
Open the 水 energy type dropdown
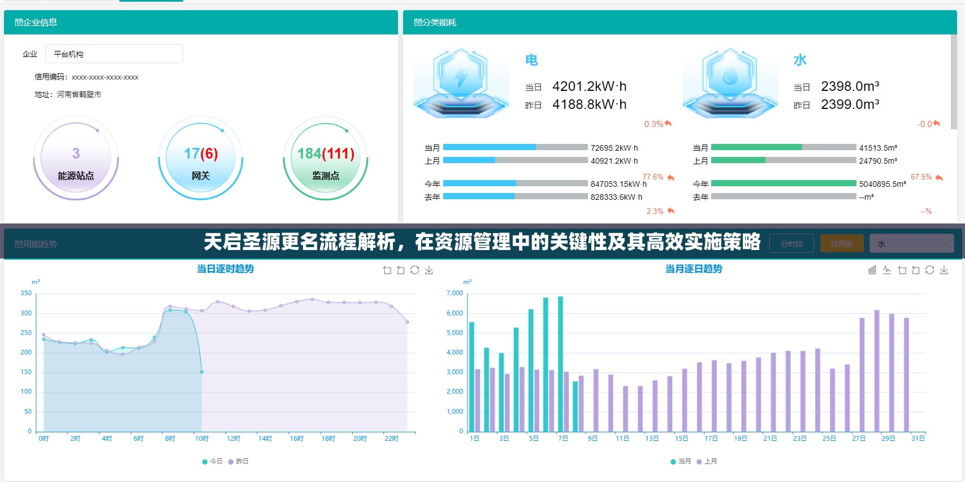point(912,244)
